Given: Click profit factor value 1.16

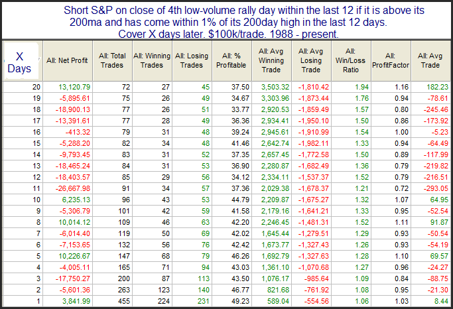Looking at the screenshot, I should tap(401, 87).
